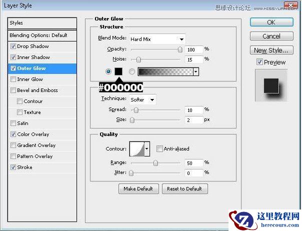Viewport: 302px width, 231px height.
Task: Uncheck the Drop Shadow checkbox
Action: click(x=13, y=46)
